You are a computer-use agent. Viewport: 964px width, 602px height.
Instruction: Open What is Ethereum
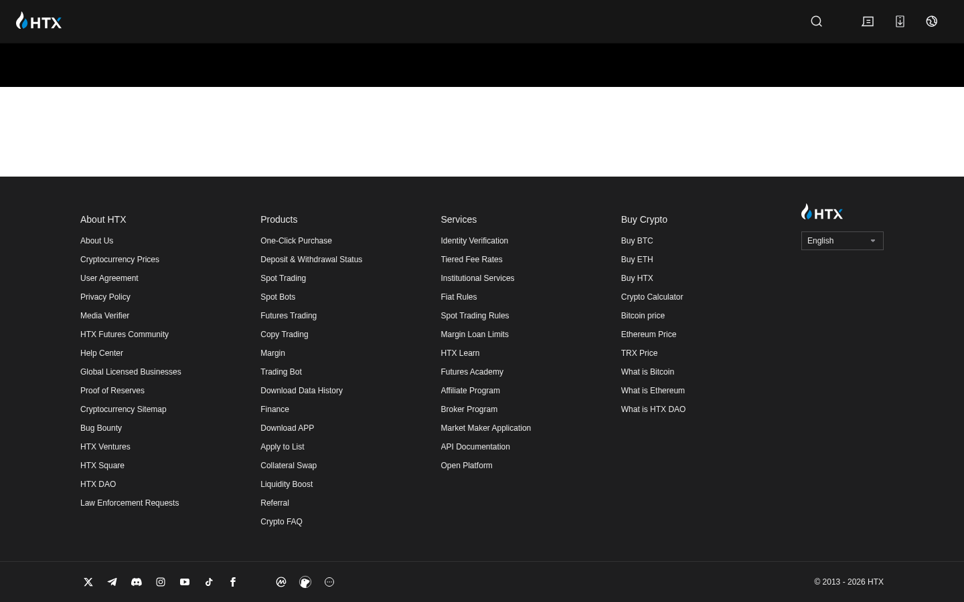[653, 391]
